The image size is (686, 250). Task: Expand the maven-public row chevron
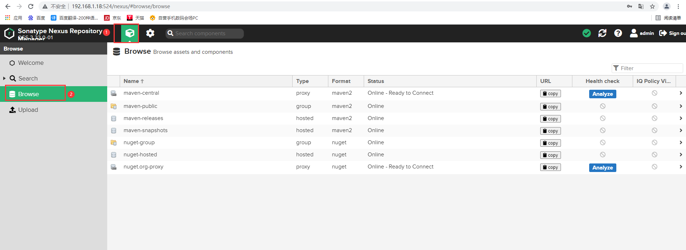tap(681, 106)
